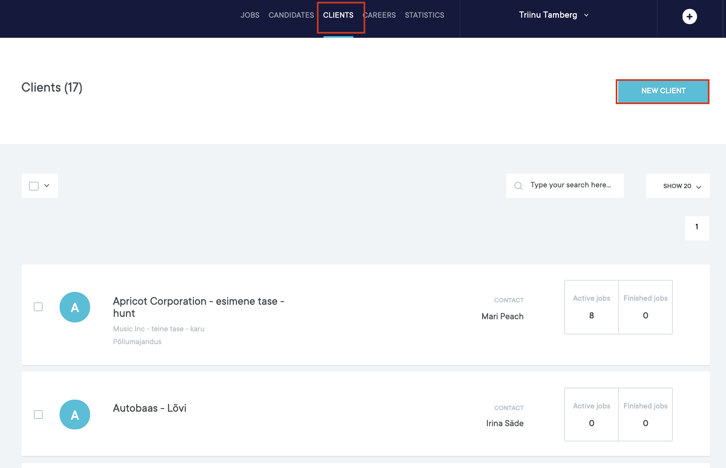Expand the bulk selection dropdown arrow
This screenshot has height=468, width=726.
(47, 186)
